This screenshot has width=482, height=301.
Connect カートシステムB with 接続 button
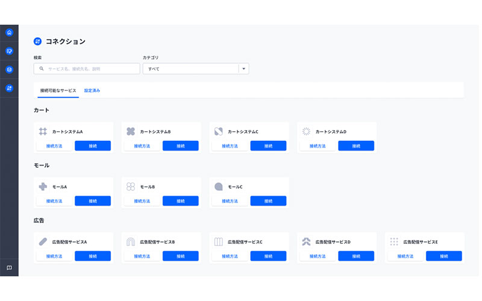[x=180, y=146]
